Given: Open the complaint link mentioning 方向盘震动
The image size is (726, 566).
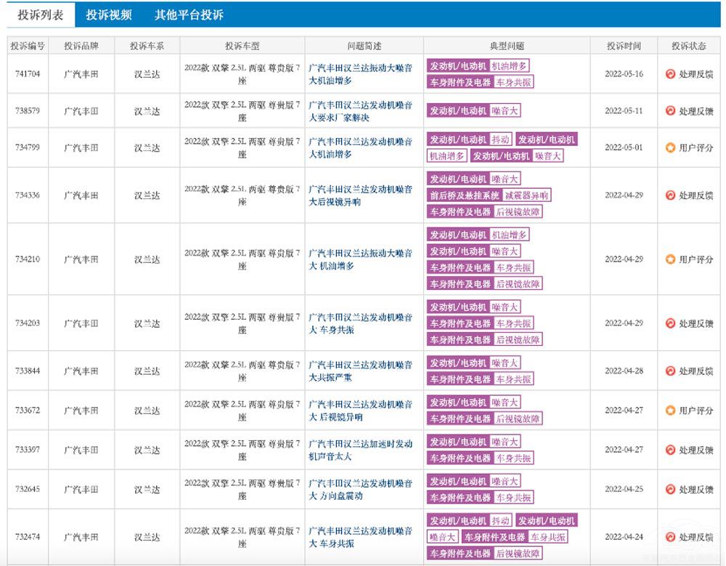Looking at the screenshot, I should (x=360, y=489).
